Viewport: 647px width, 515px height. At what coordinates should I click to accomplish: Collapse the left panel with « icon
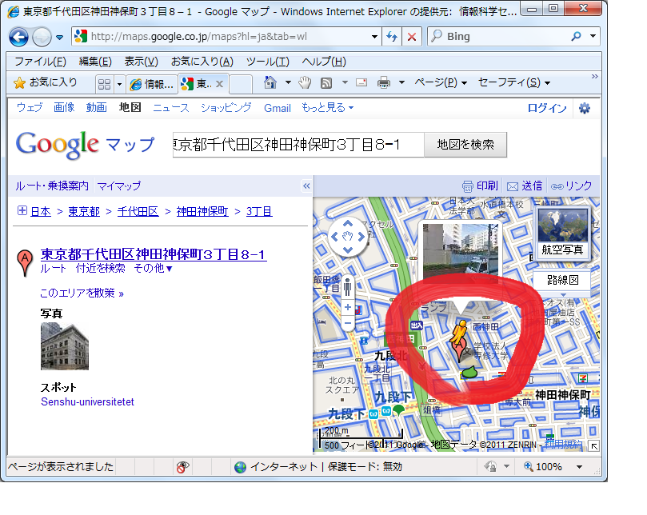coord(306,186)
